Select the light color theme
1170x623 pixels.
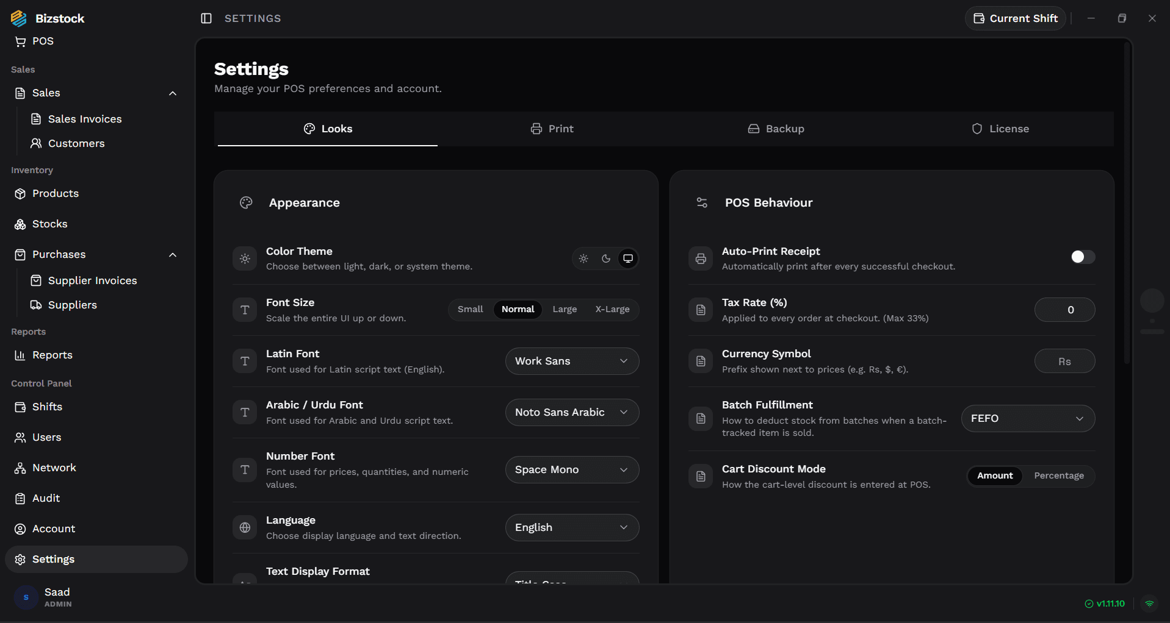point(583,258)
